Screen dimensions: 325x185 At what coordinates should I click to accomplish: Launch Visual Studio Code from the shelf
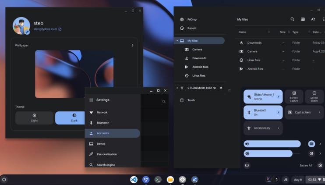[134, 180]
